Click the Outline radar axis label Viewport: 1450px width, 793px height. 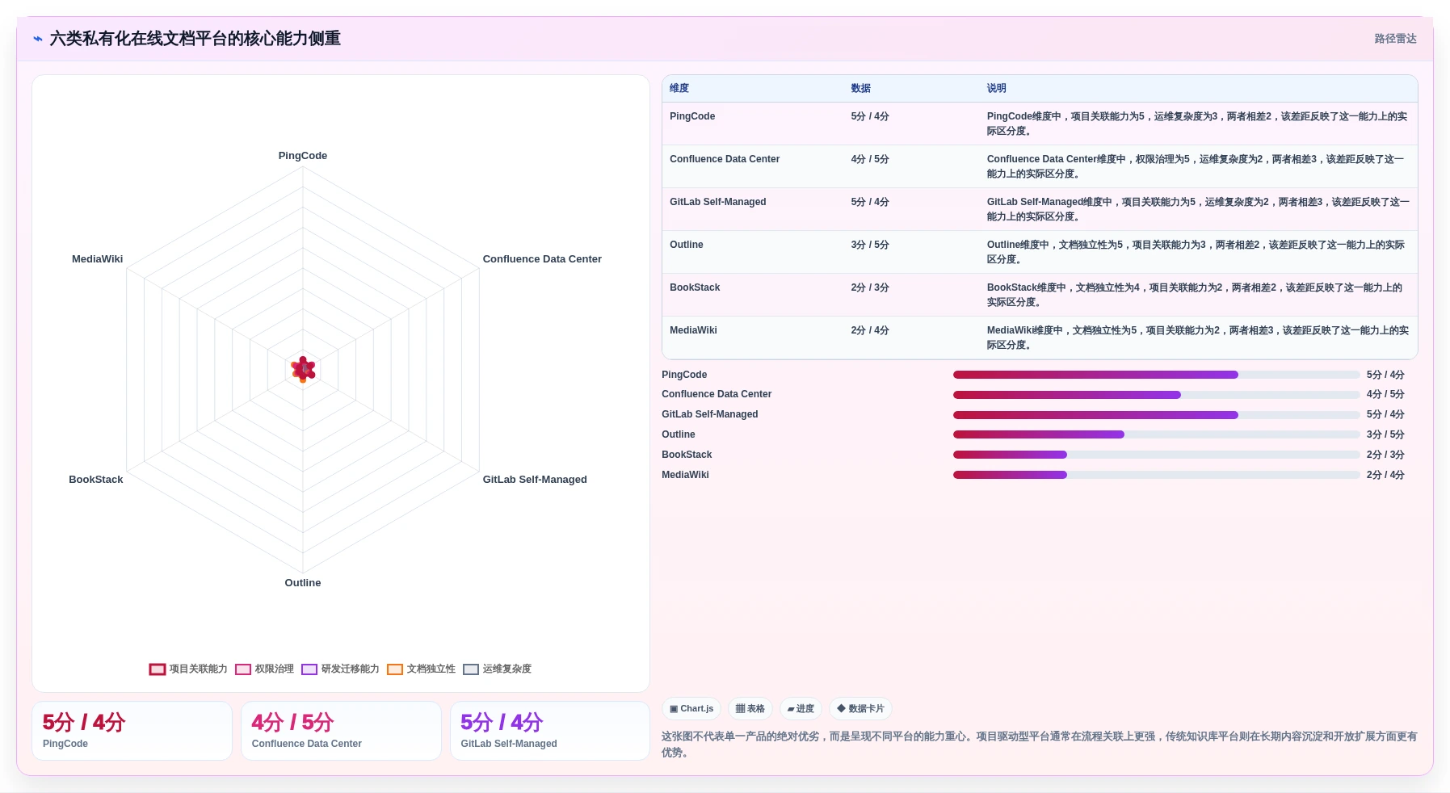[303, 583]
